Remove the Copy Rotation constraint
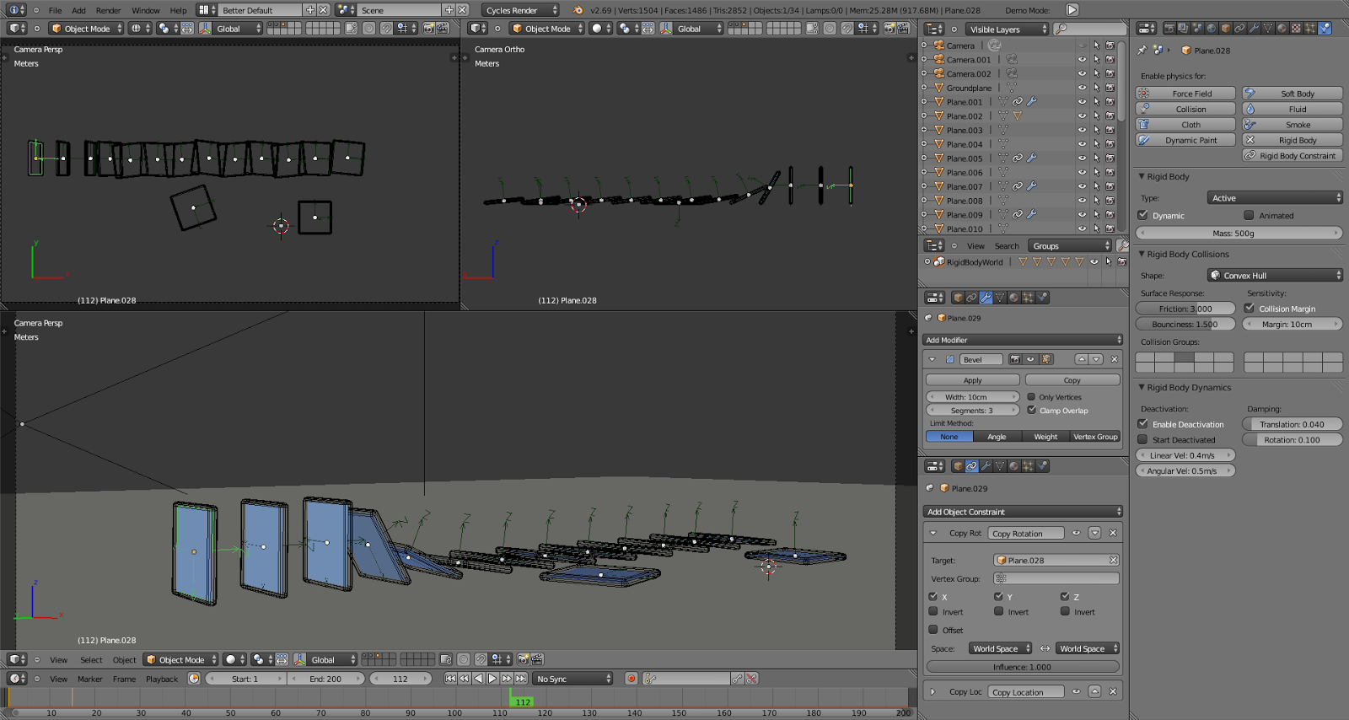This screenshot has width=1349, height=720. click(1113, 533)
